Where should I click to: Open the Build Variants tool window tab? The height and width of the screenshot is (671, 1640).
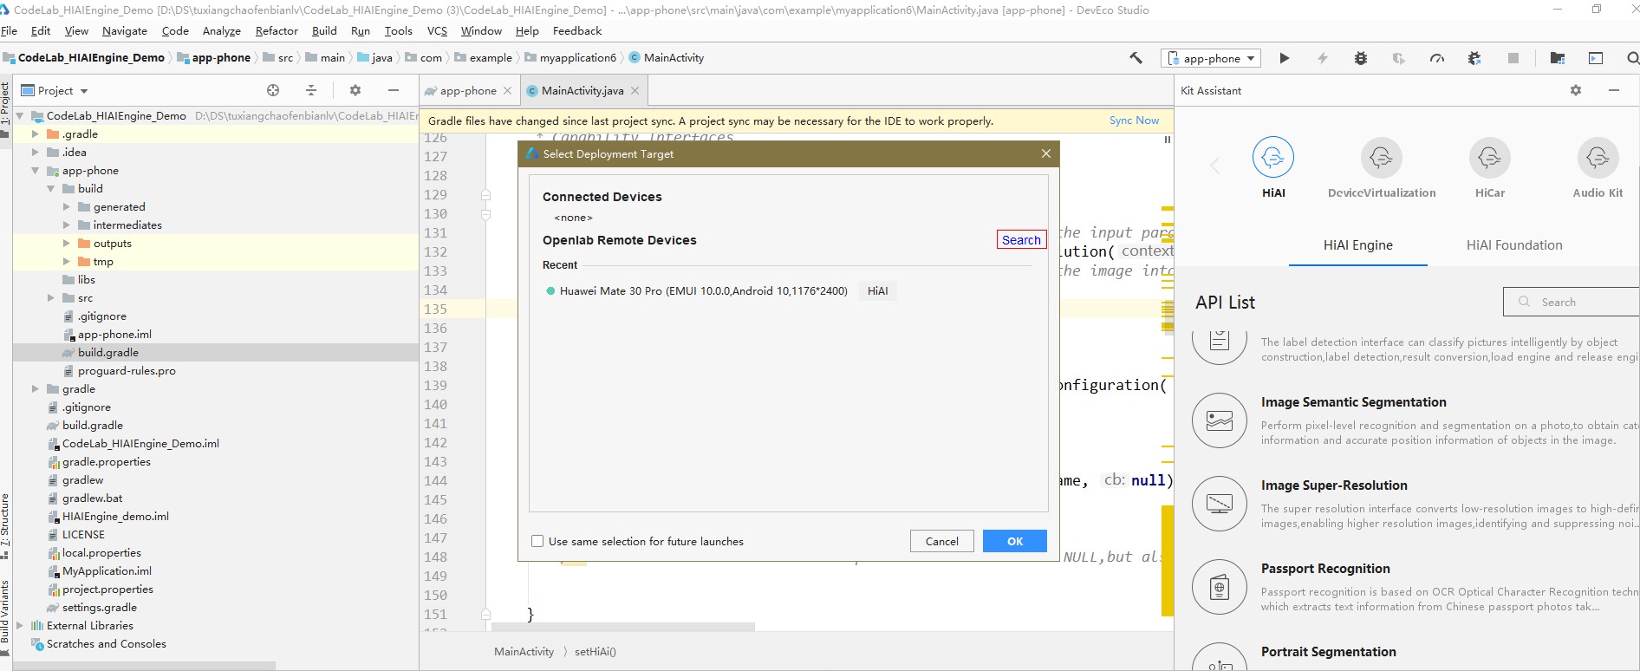[5, 619]
